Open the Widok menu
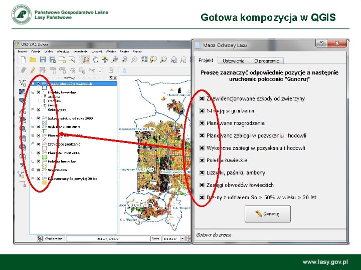 pyautogui.click(x=49, y=51)
